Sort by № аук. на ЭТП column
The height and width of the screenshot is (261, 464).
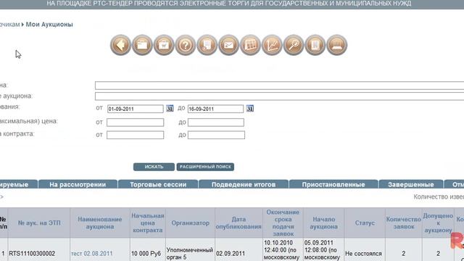pos(39,223)
